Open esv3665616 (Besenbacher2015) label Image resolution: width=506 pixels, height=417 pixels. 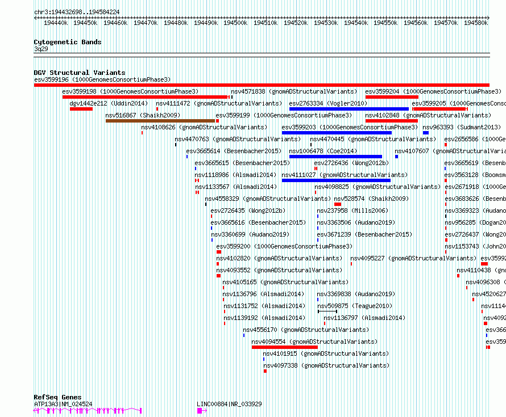coord(258,222)
